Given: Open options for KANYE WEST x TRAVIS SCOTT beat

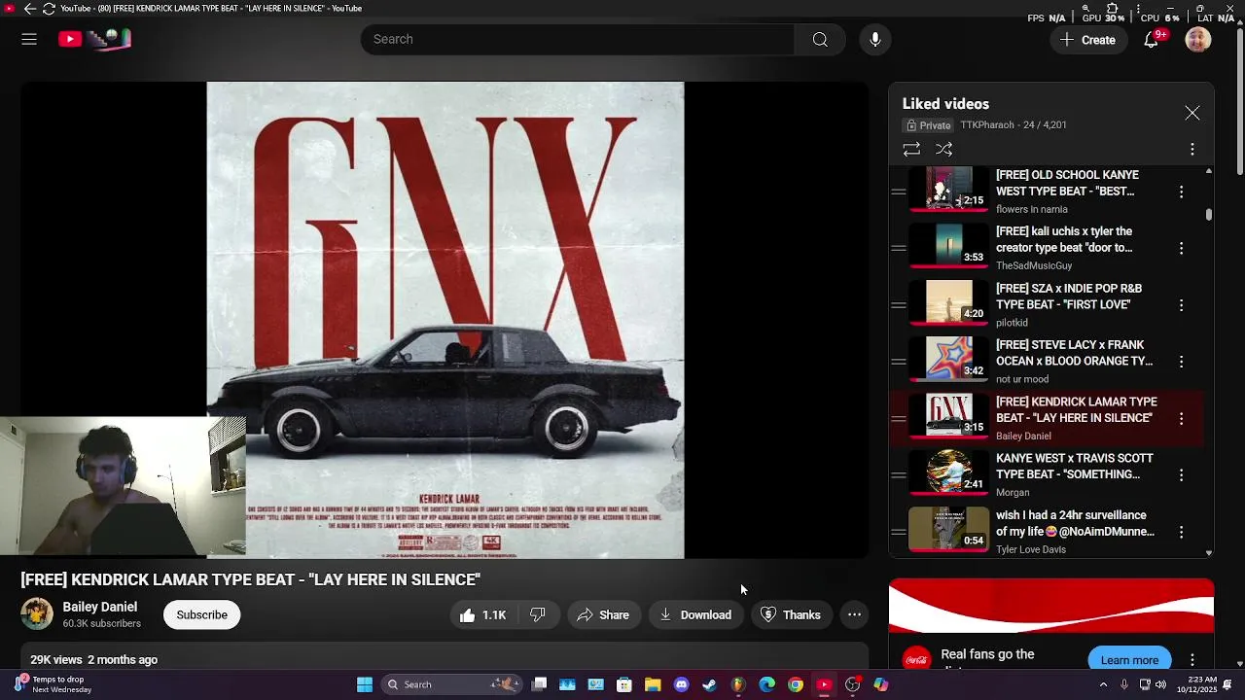Looking at the screenshot, I should [1182, 475].
